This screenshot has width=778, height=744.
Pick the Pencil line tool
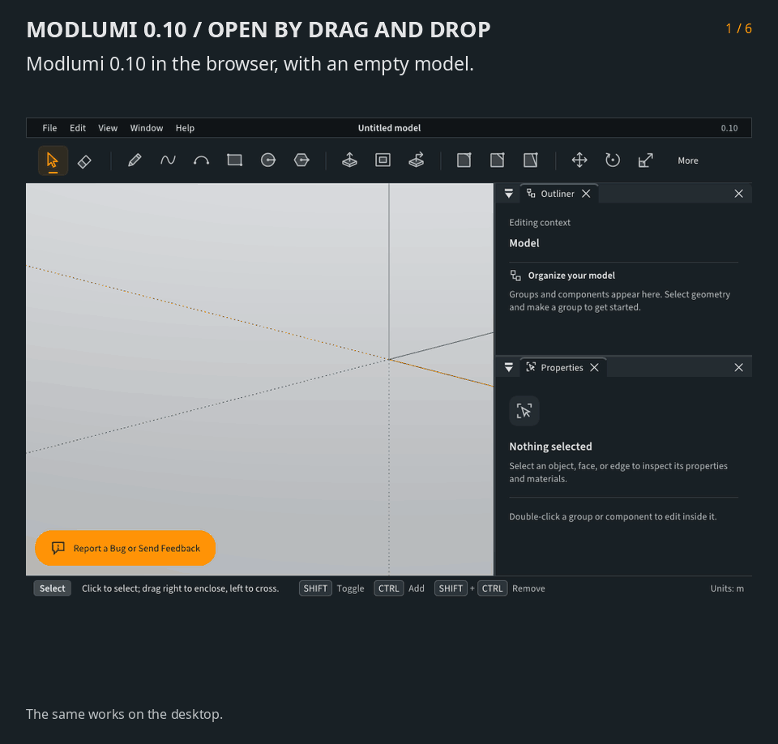[135, 160]
